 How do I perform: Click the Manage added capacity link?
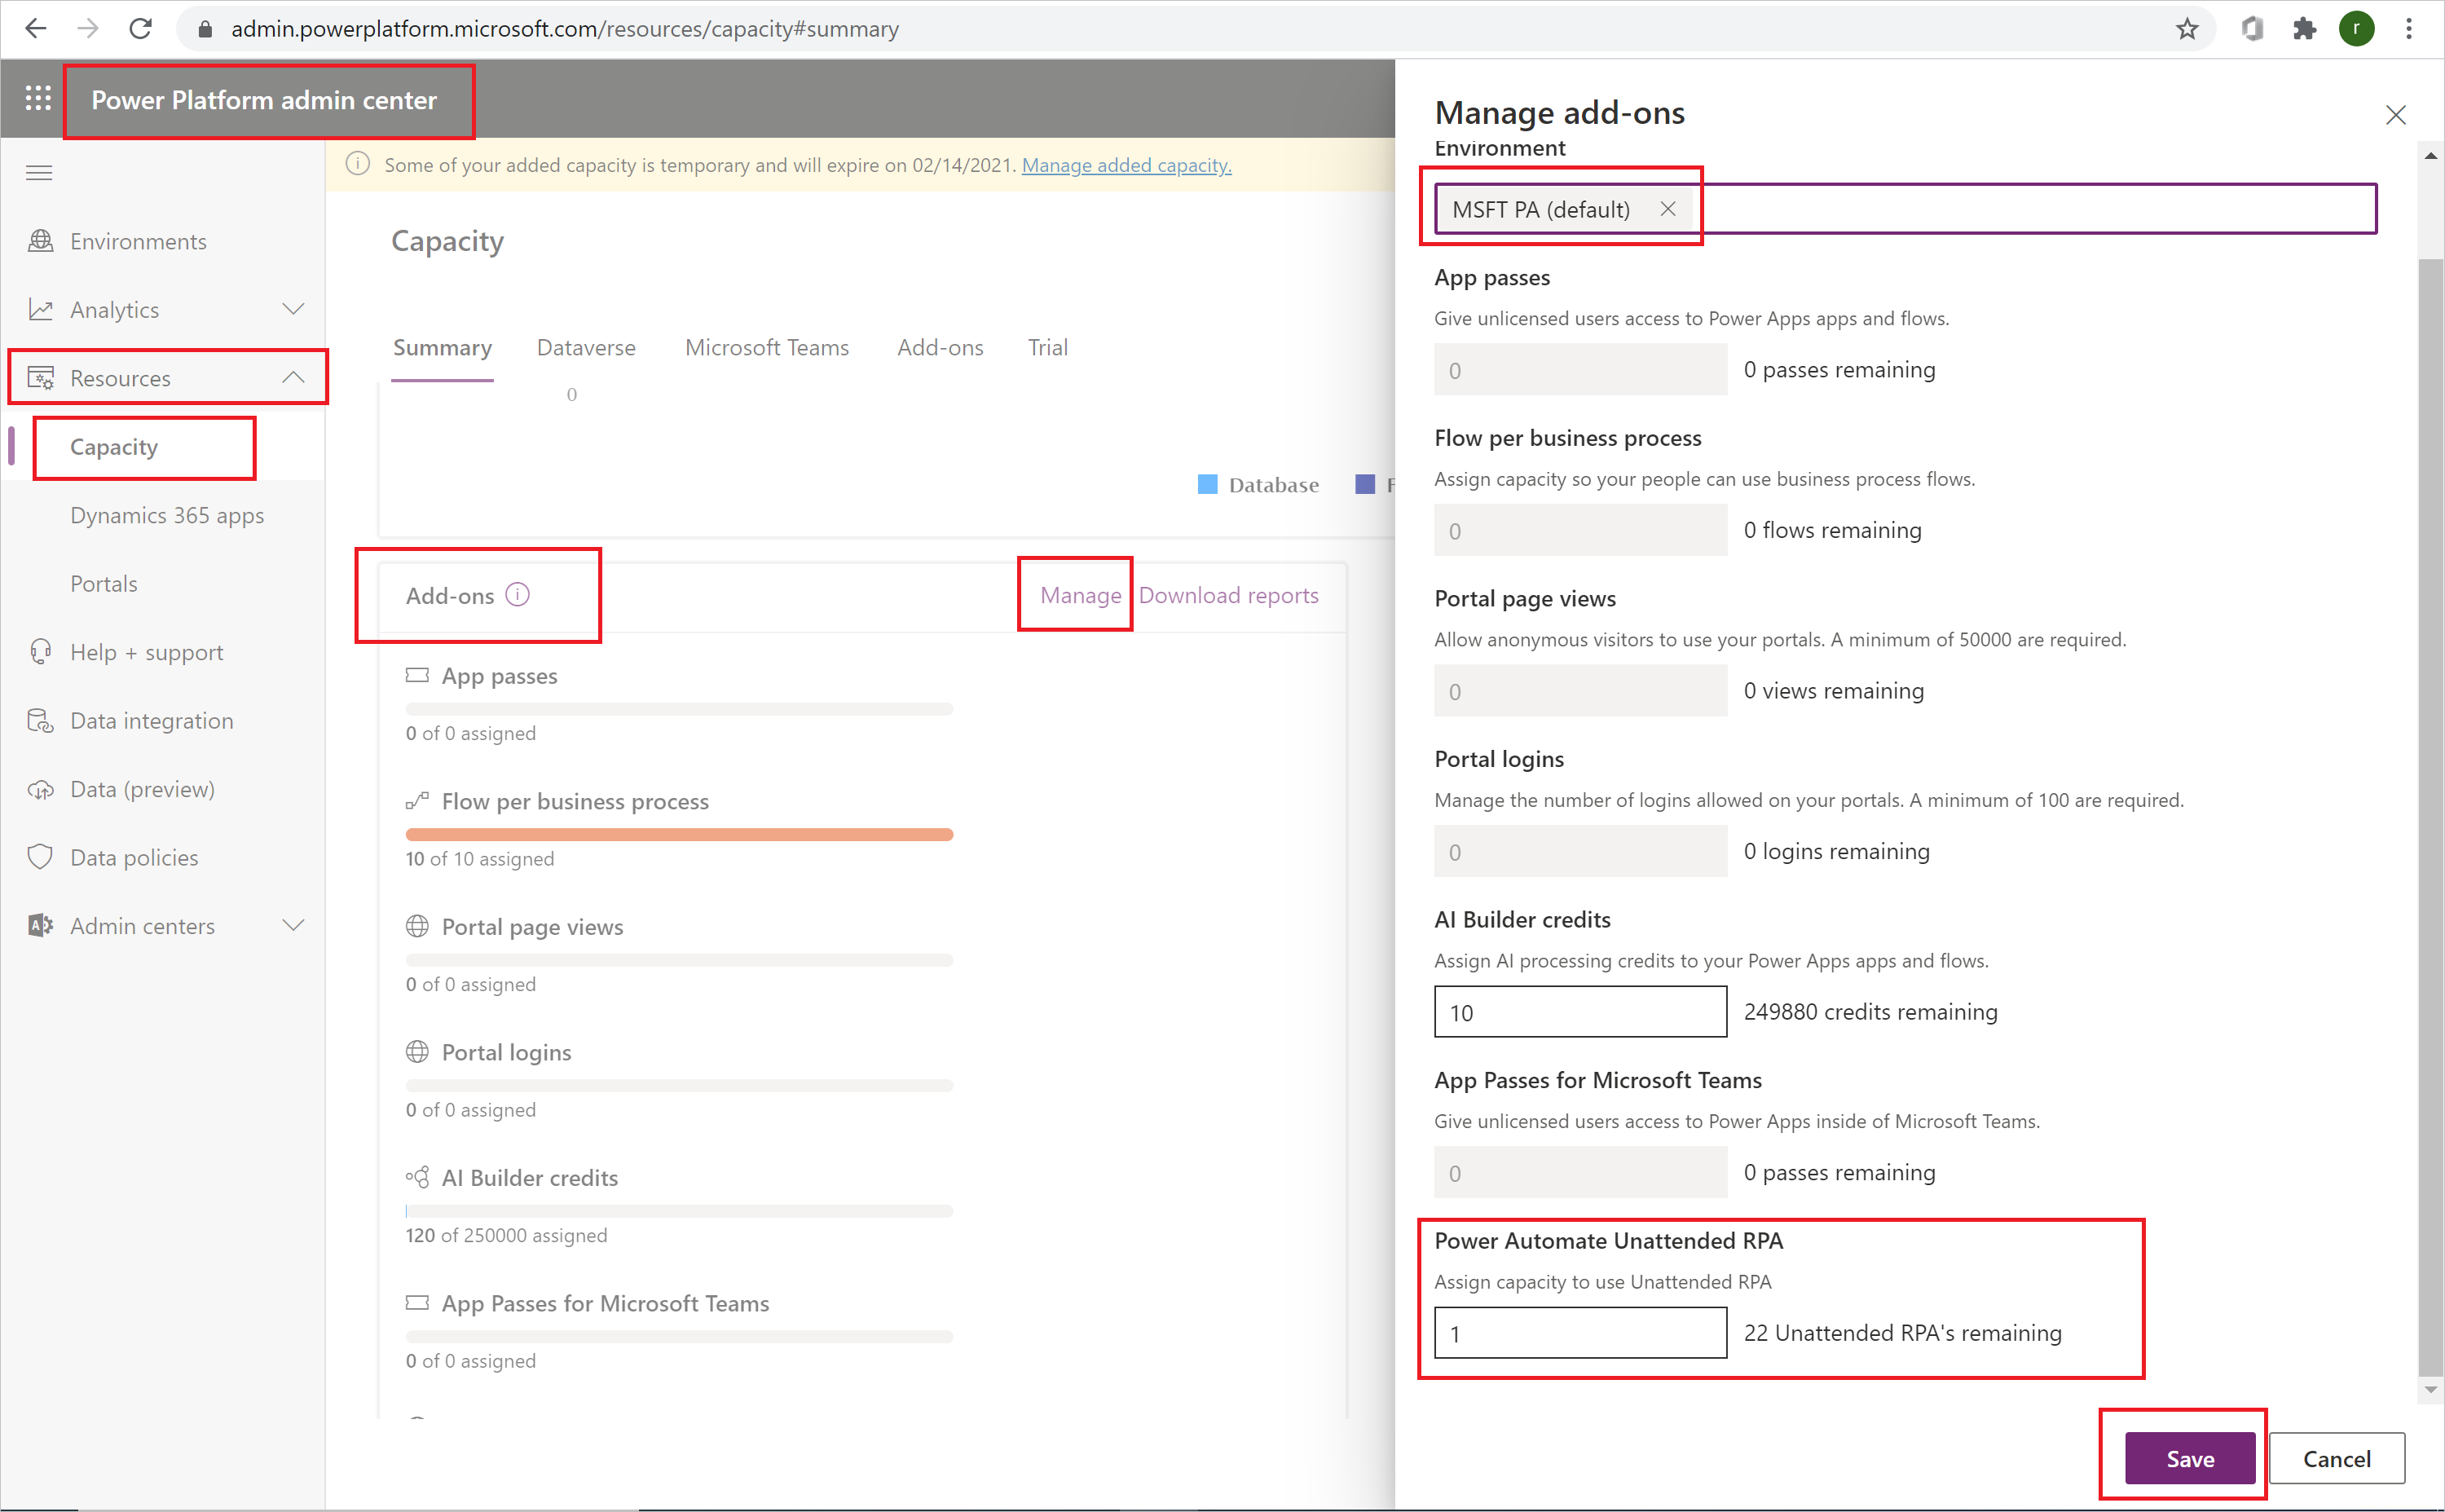(1125, 164)
